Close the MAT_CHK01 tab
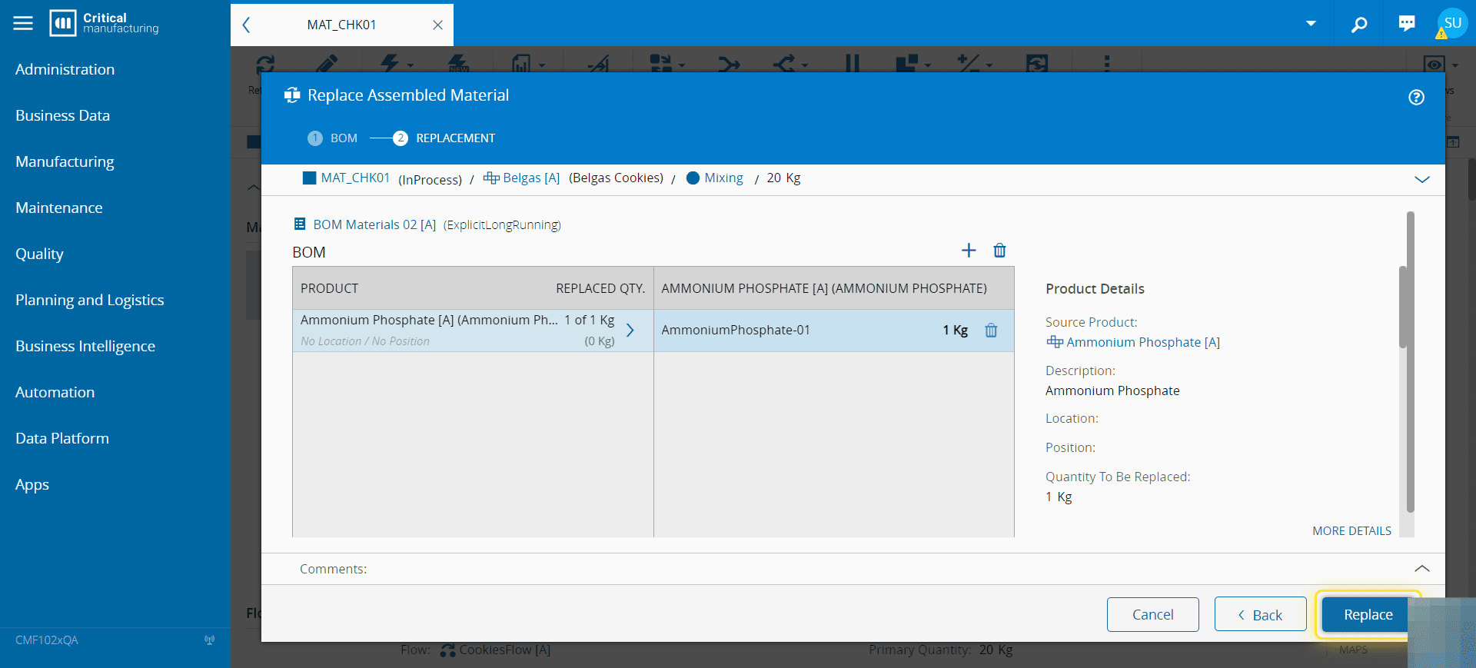This screenshot has height=668, width=1476. (437, 25)
